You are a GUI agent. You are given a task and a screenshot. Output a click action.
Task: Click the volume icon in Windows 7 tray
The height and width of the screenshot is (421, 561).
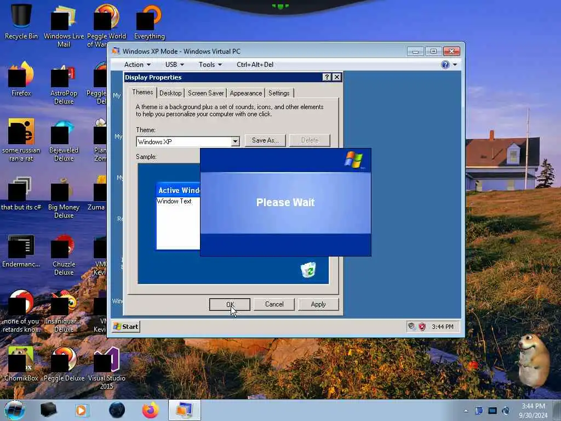[x=506, y=411]
